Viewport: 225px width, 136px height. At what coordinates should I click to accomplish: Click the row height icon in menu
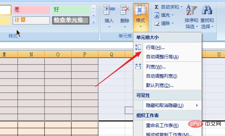[138, 47]
